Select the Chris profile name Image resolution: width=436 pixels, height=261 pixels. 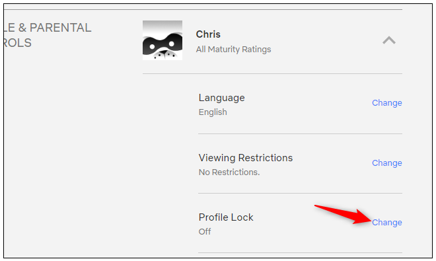tap(208, 34)
